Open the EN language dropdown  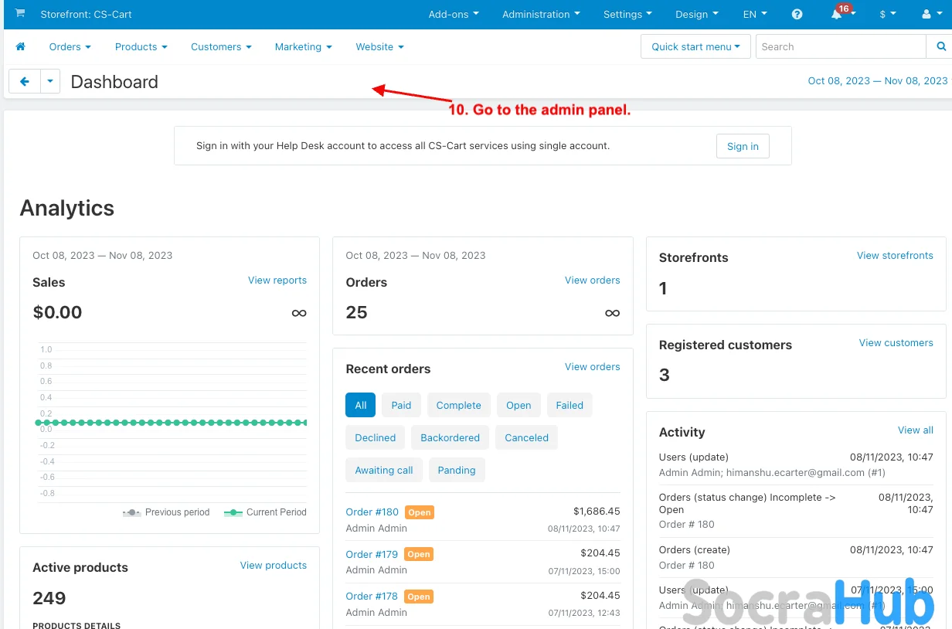(755, 15)
